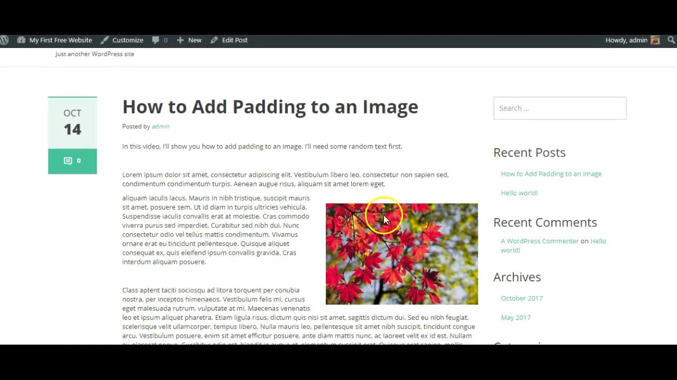Click the Just another WordPress site tagline
This screenshot has height=380, width=677.
point(95,54)
